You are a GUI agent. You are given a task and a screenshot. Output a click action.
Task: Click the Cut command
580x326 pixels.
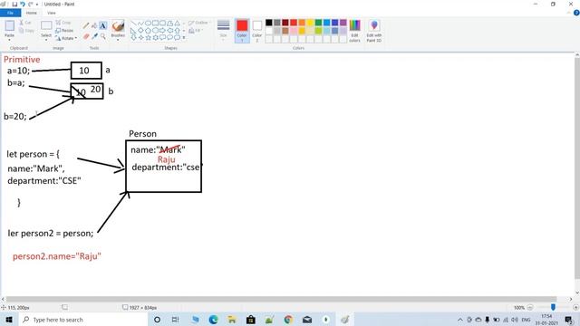(25, 23)
